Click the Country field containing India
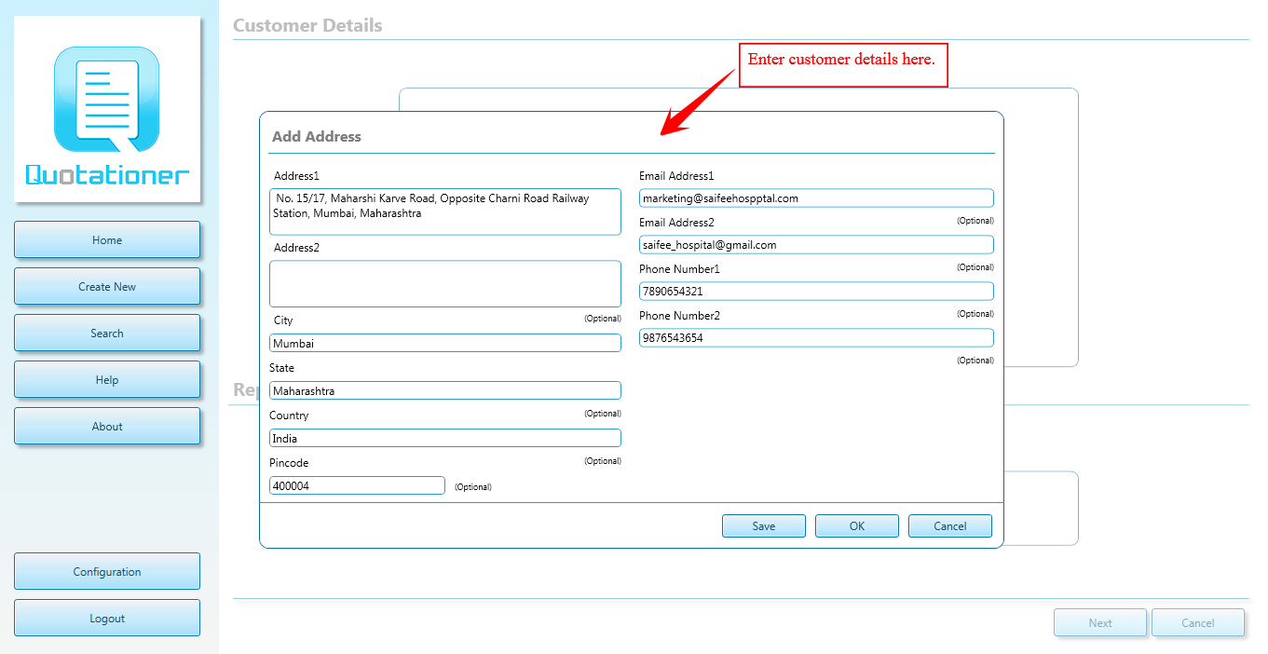 [x=445, y=438]
